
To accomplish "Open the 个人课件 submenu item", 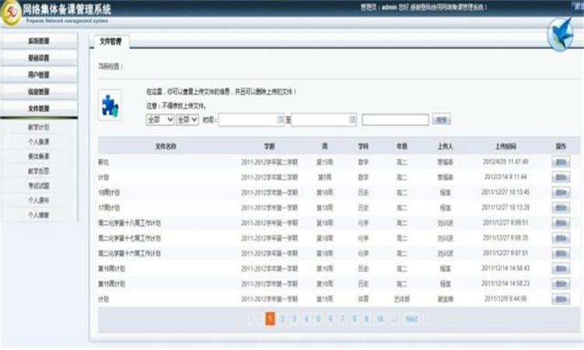I will click(x=39, y=200).
